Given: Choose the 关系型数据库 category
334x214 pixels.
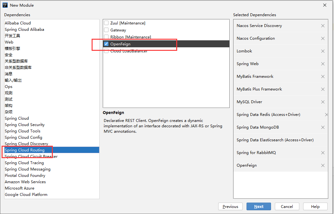Looking at the screenshot, I should (x=52, y=61).
